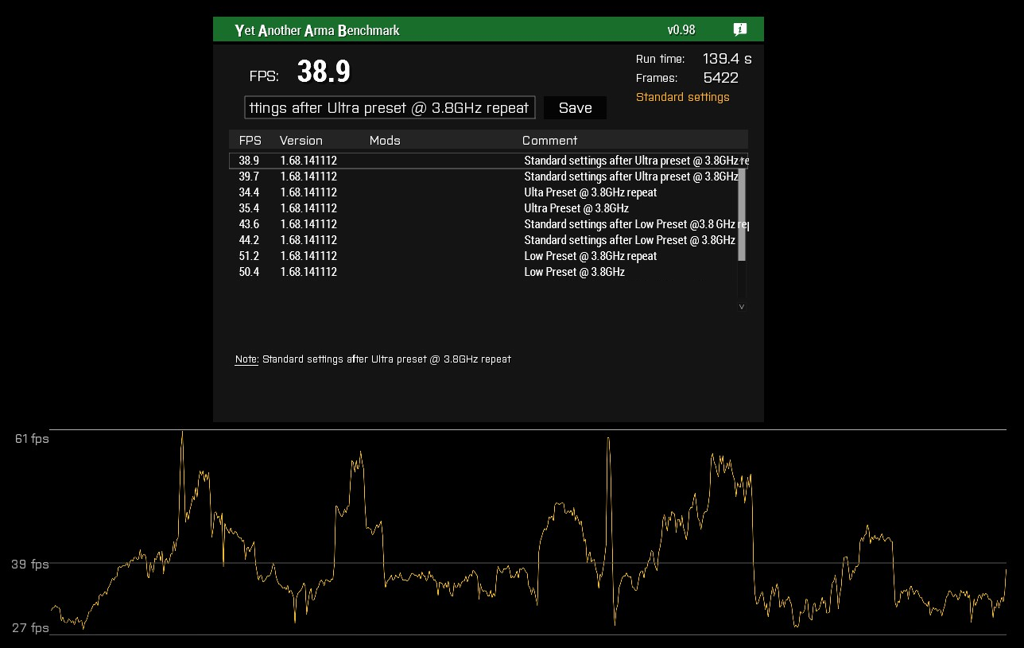1024x648 pixels.
Task: Click the 61 fps graph axis label
Action: [32, 439]
